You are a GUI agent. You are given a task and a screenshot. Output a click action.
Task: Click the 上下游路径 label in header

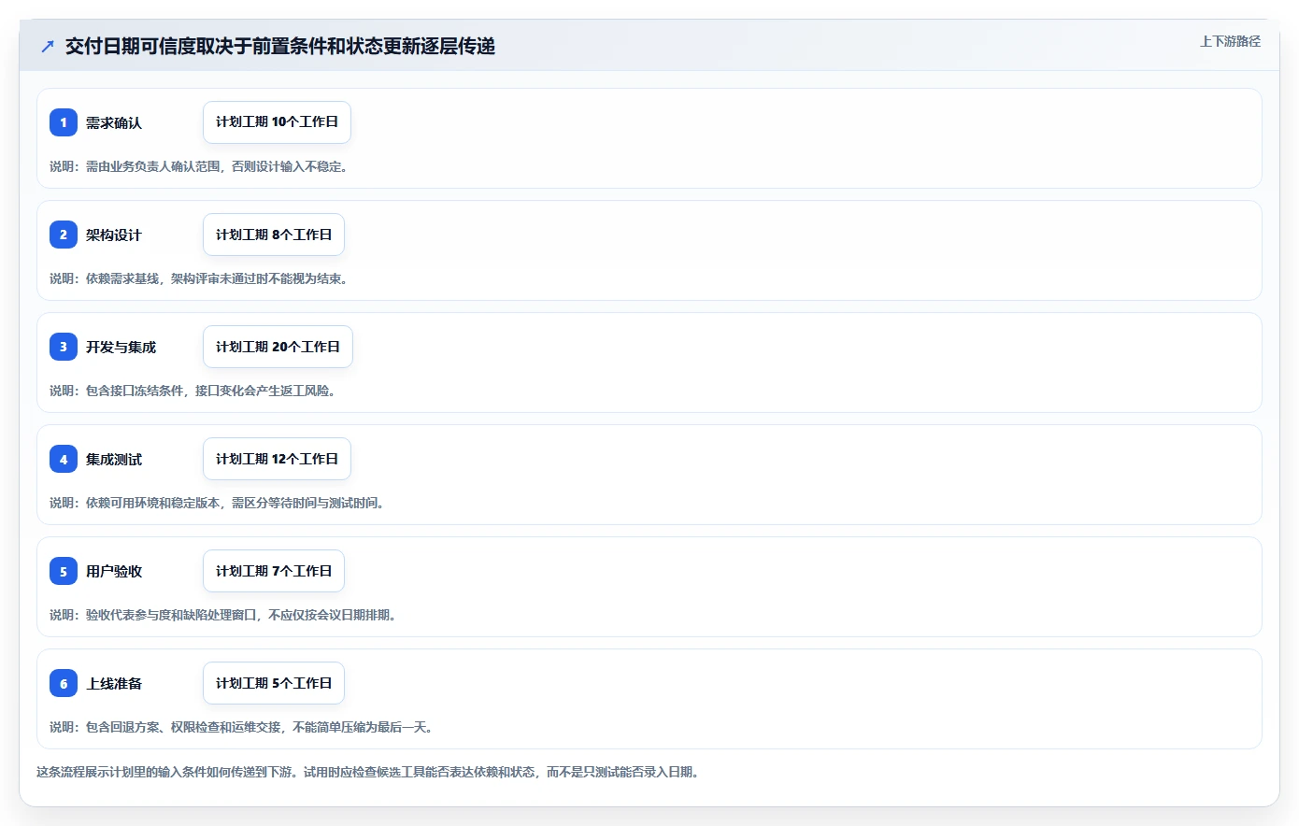(1230, 41)
